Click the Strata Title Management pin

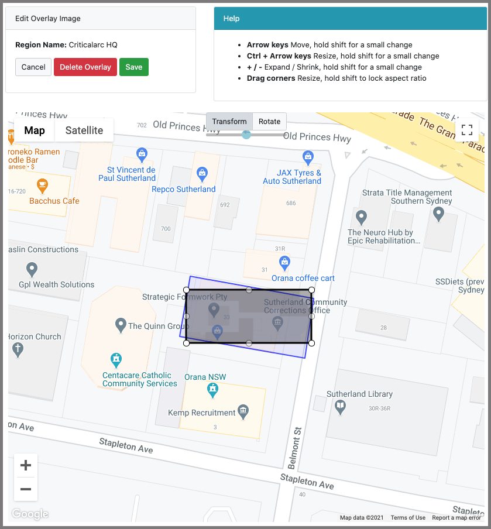tap(438, 214)
